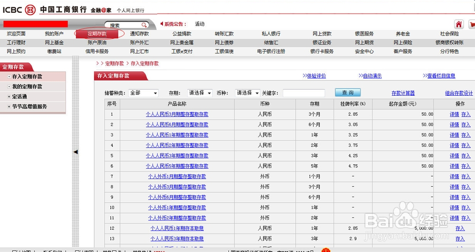Open 工银e支付 menu item
Screen dimensions: 475x252
(182, 51)
